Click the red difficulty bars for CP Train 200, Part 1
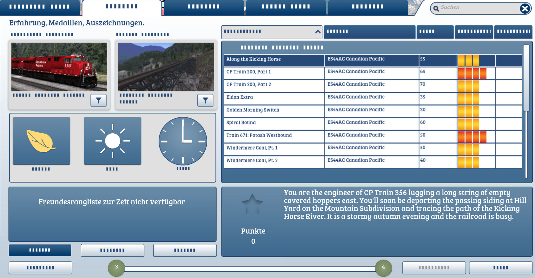535x278 pixels. pyautogui.click(x=472, y=73)
